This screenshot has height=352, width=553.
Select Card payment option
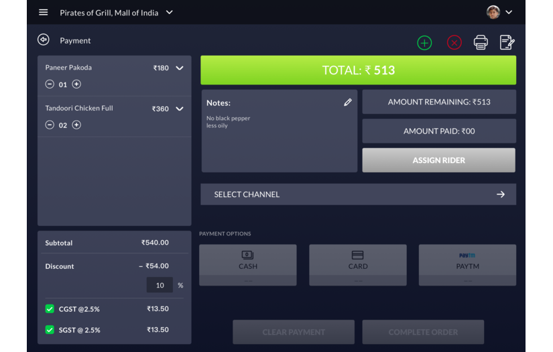click(x=358, y=265)
